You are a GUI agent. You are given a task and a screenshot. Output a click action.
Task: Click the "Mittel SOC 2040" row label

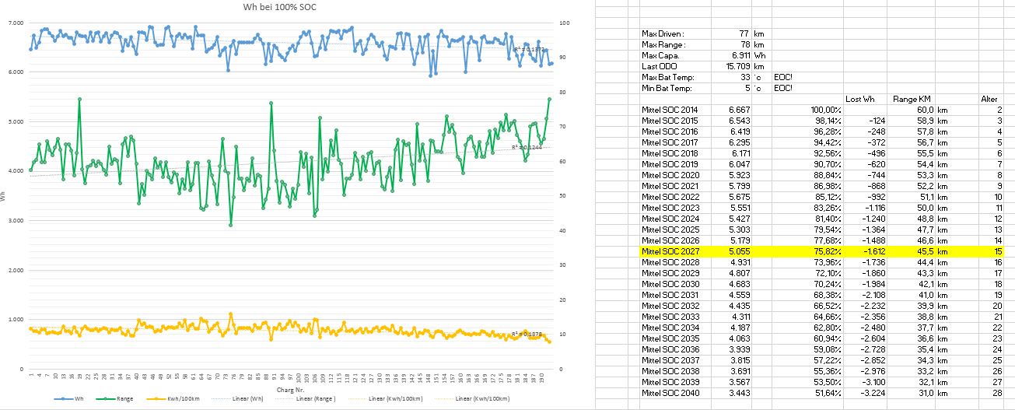[669, 394]
